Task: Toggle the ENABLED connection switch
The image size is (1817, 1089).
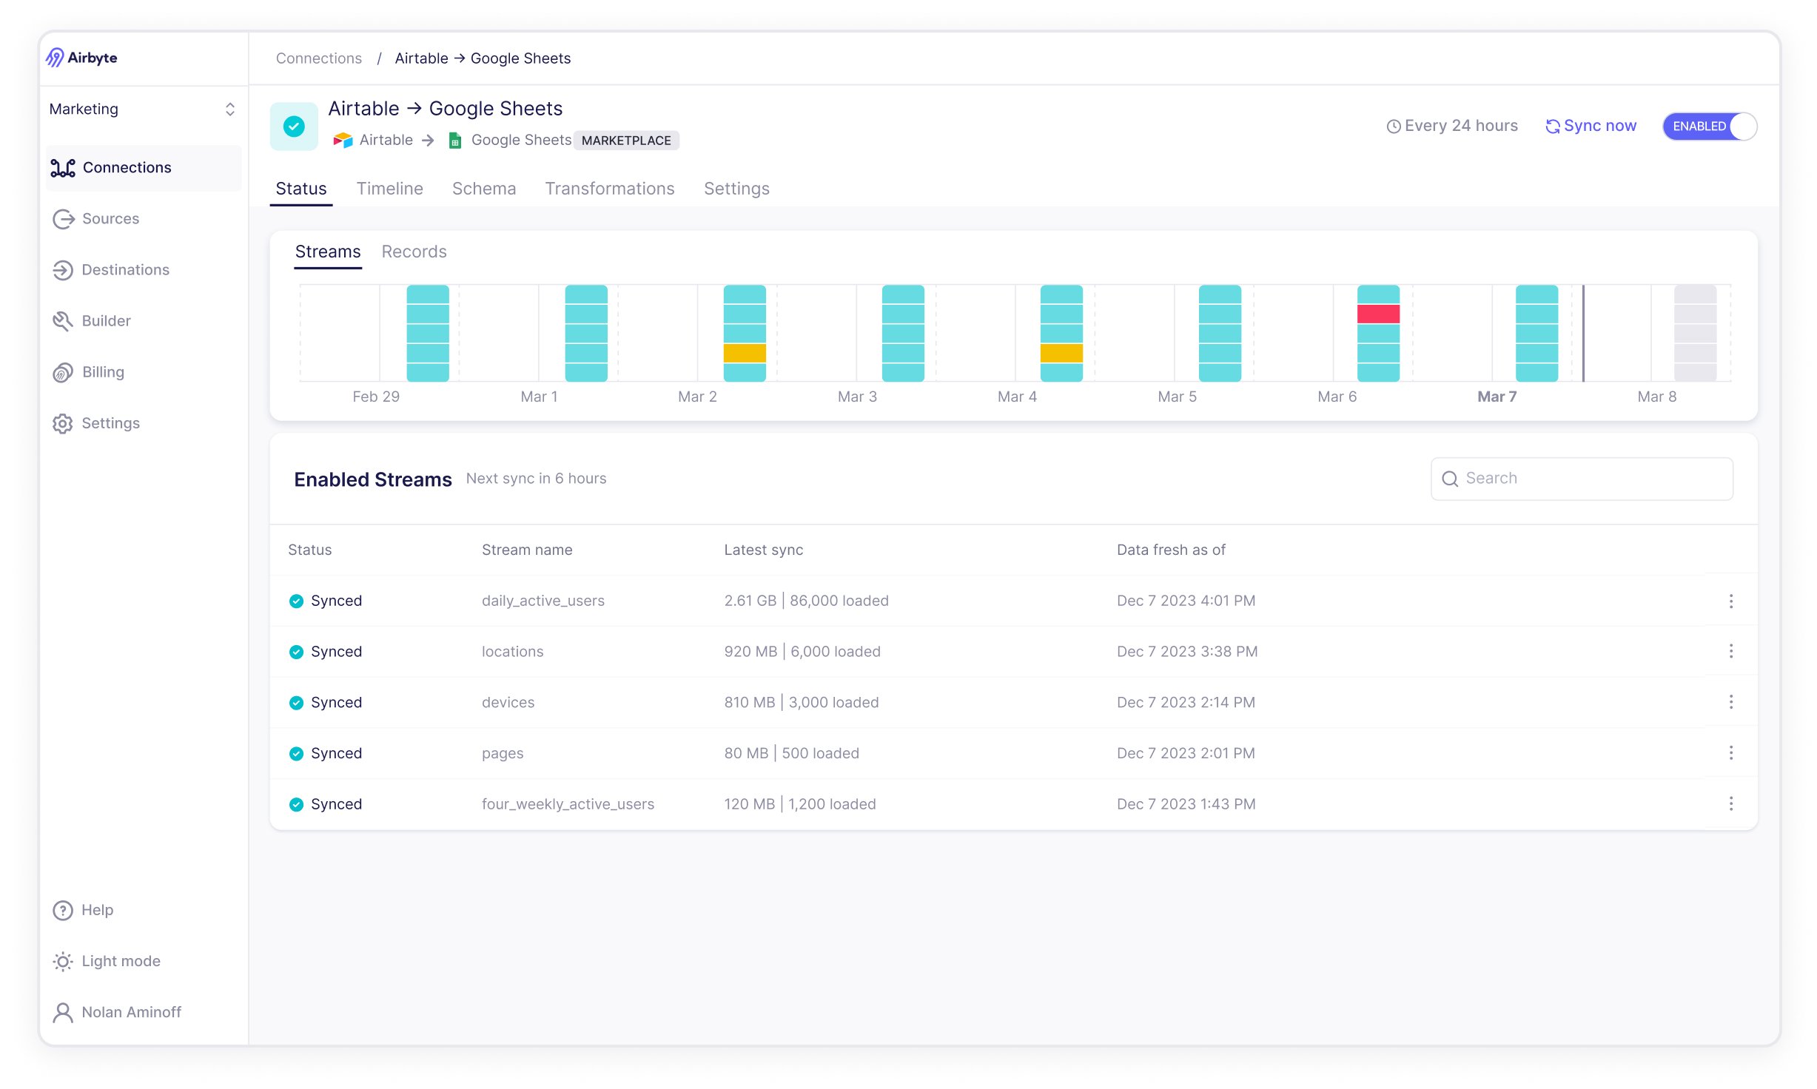Action: click(1709, 127)
